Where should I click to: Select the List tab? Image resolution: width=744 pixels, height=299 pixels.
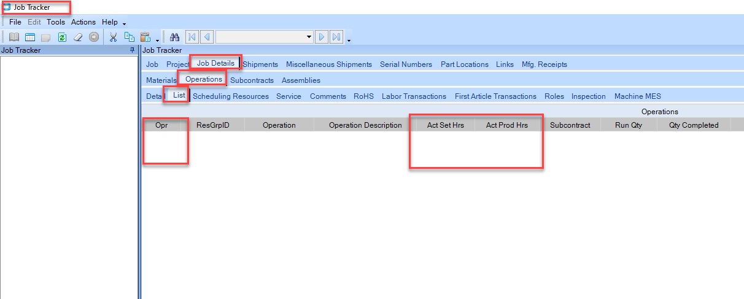coord(179,95)
